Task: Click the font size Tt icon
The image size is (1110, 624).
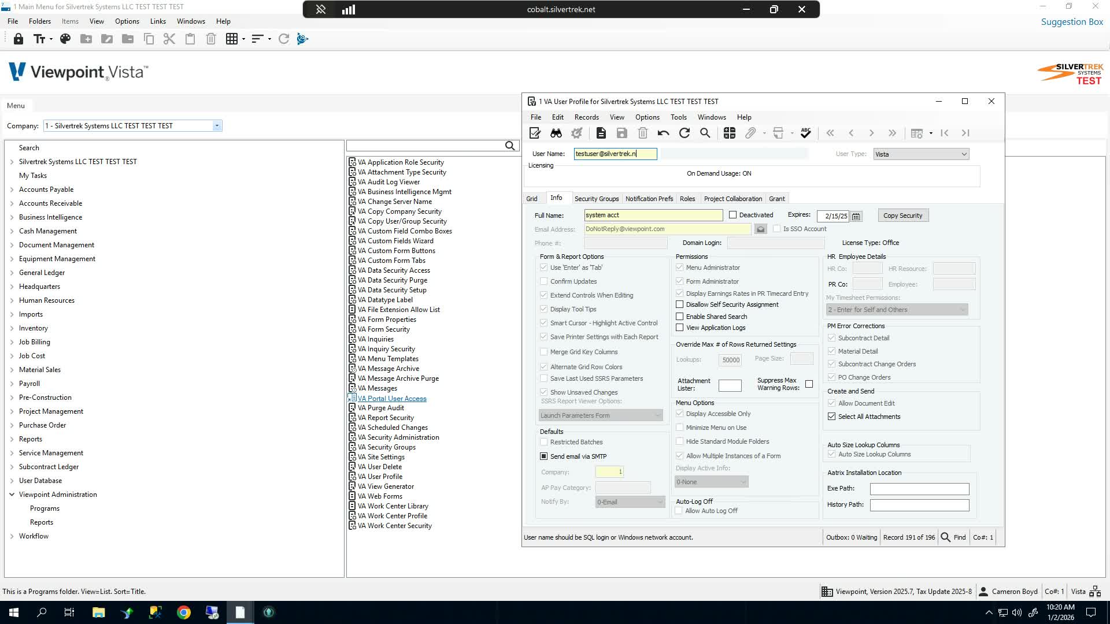Action: click(x=39, y=39)
